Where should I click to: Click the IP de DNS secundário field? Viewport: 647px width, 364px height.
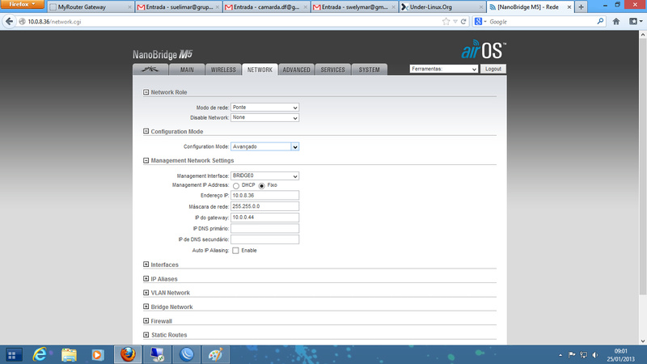pos(264,239)
